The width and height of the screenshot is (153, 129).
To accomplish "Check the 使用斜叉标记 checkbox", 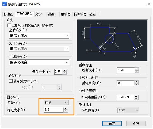I will click(x=11, y=81).
